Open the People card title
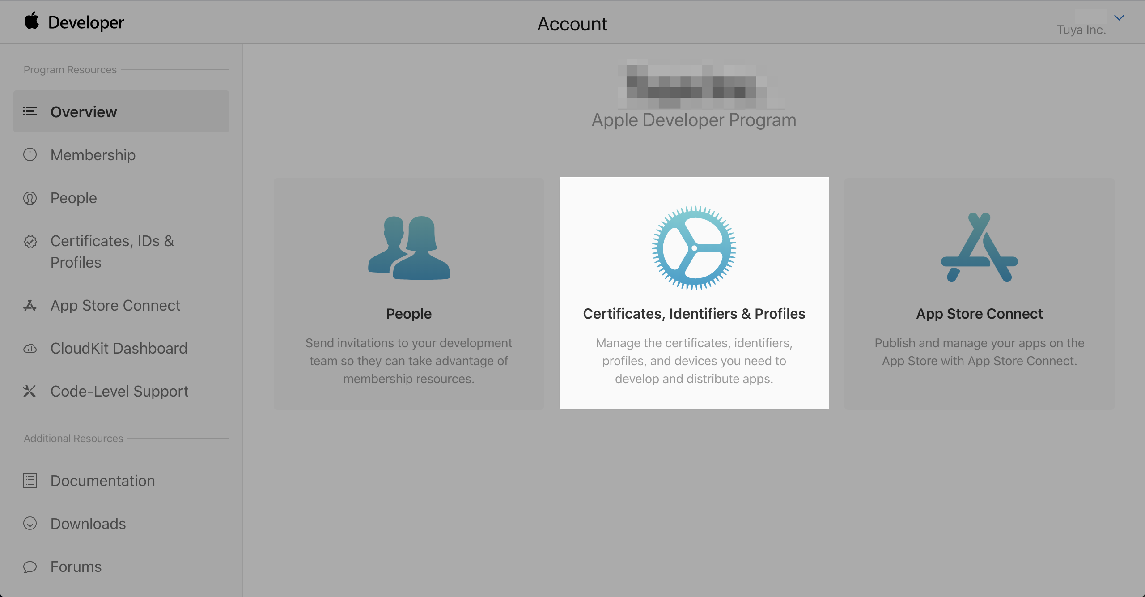 pos(409,314)
